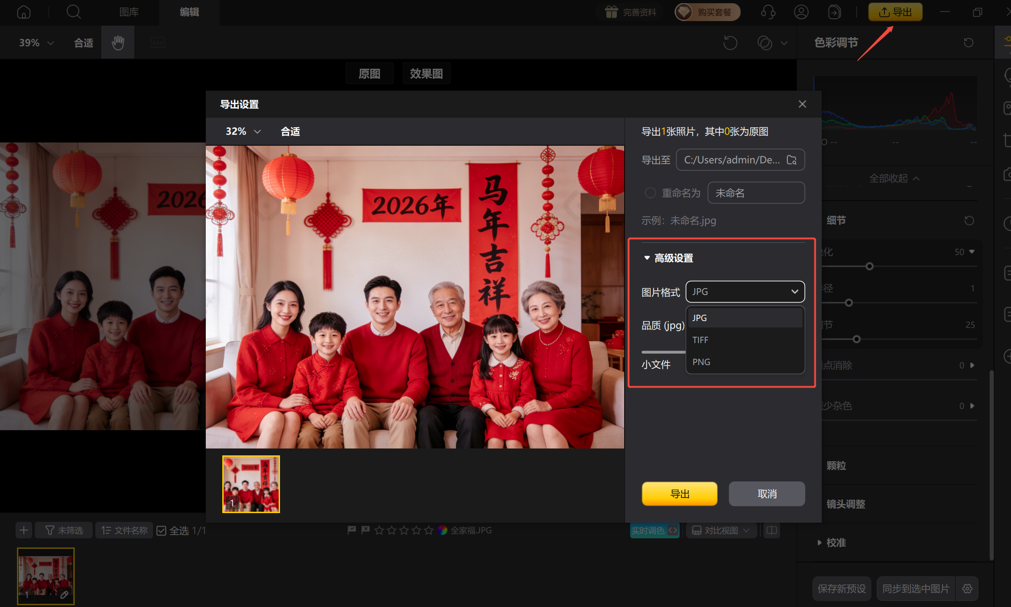1011x607 pixels.
Task: Select the 重命名为 radio button
Action: (650, 192)
